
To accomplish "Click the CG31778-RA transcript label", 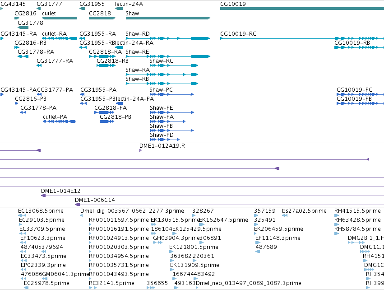I will [x=36, y=52].
